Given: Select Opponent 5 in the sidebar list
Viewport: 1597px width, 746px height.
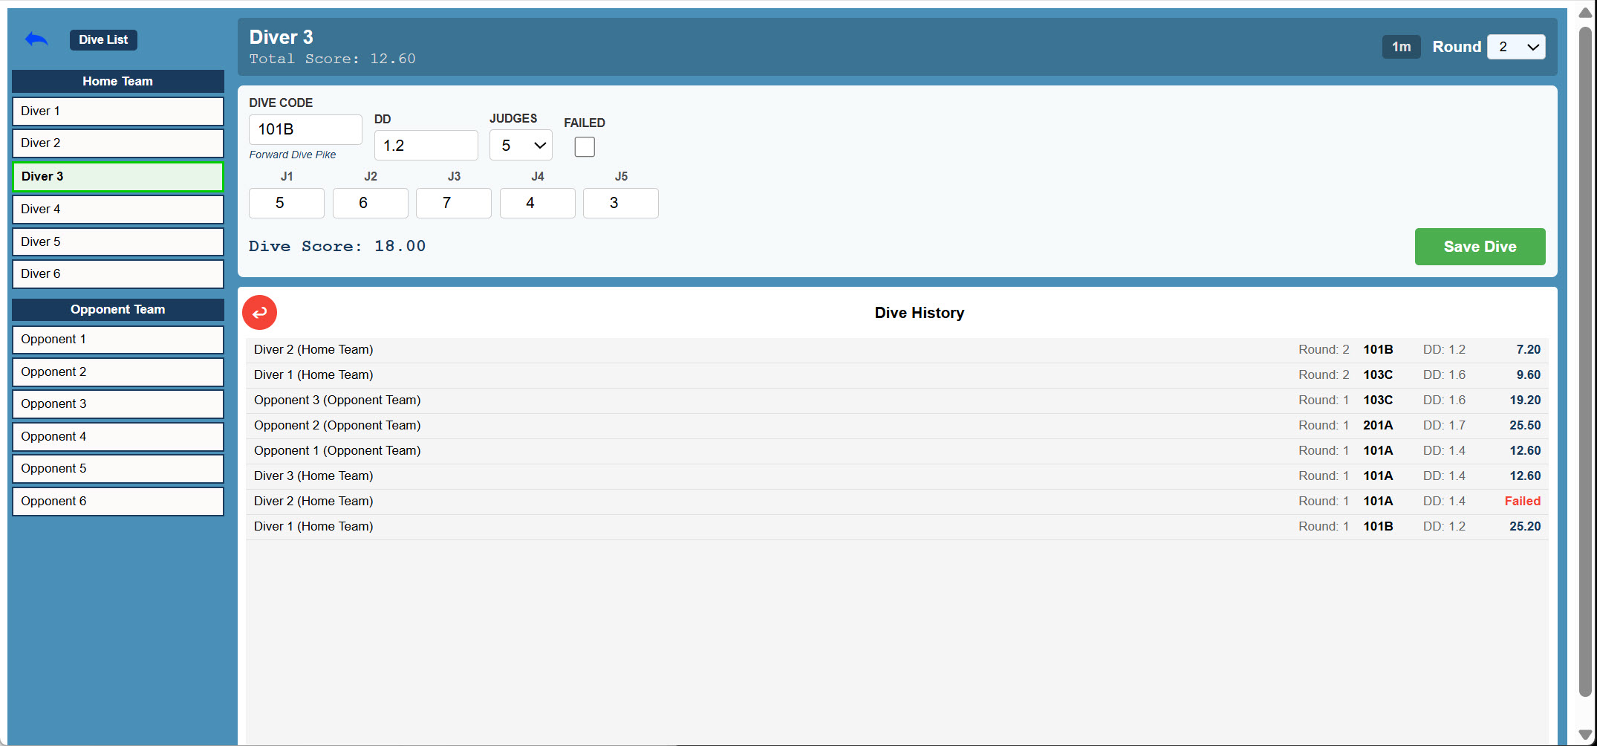Looking at the screenshot, I should coord(118,469).
